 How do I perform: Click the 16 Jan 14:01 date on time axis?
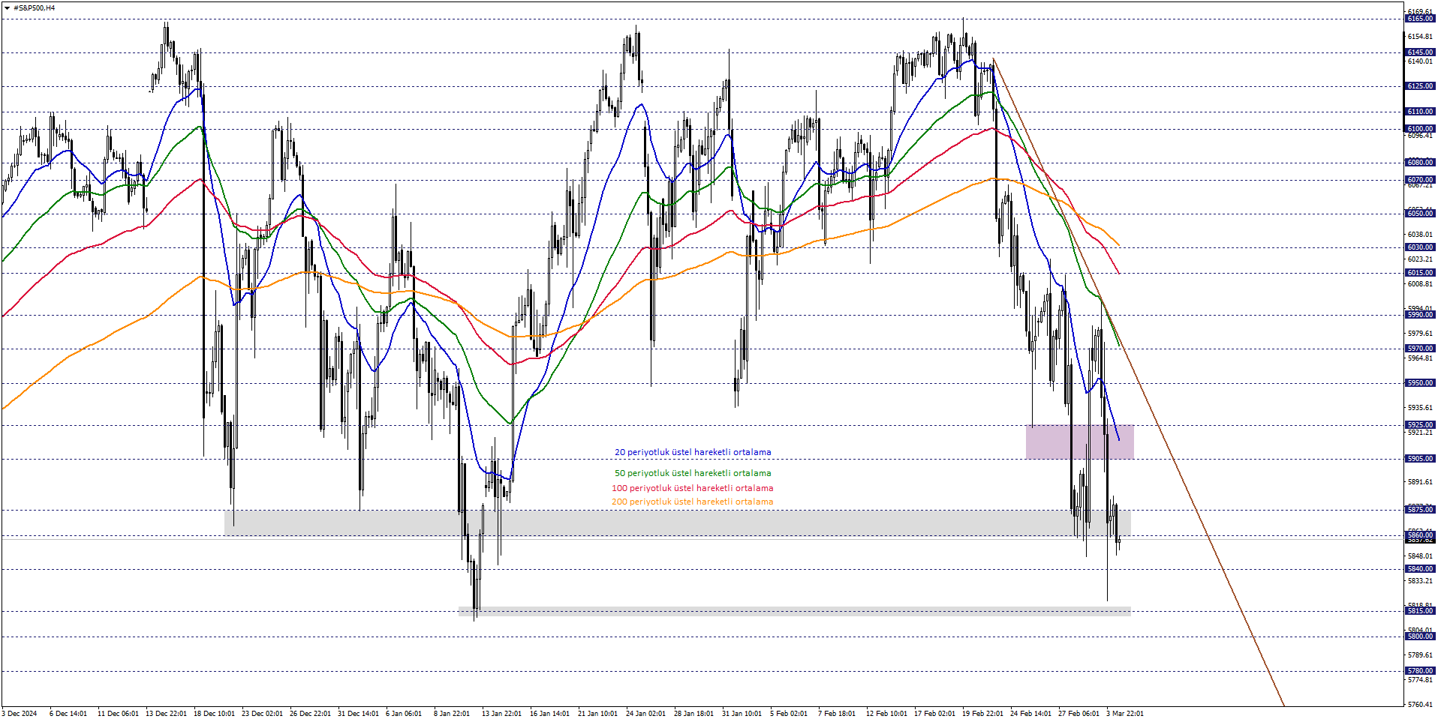click(x=550, y=714)
